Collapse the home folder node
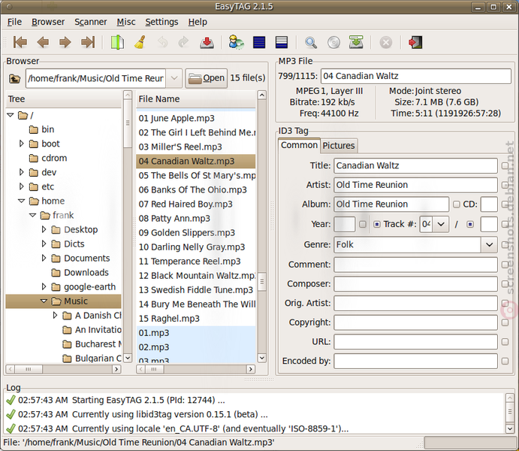Image resolution: width=519 pixels, height=451 pixels. 22,201
